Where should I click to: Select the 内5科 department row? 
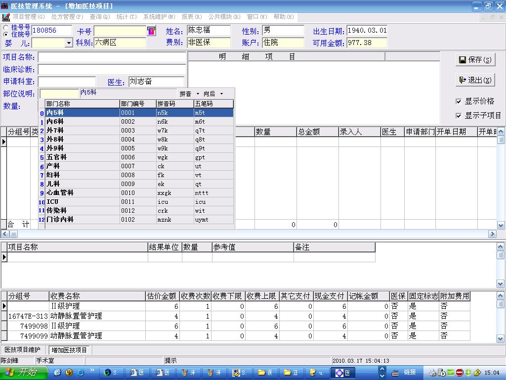pos(139,113)
